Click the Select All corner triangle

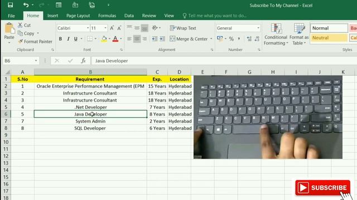7,72
